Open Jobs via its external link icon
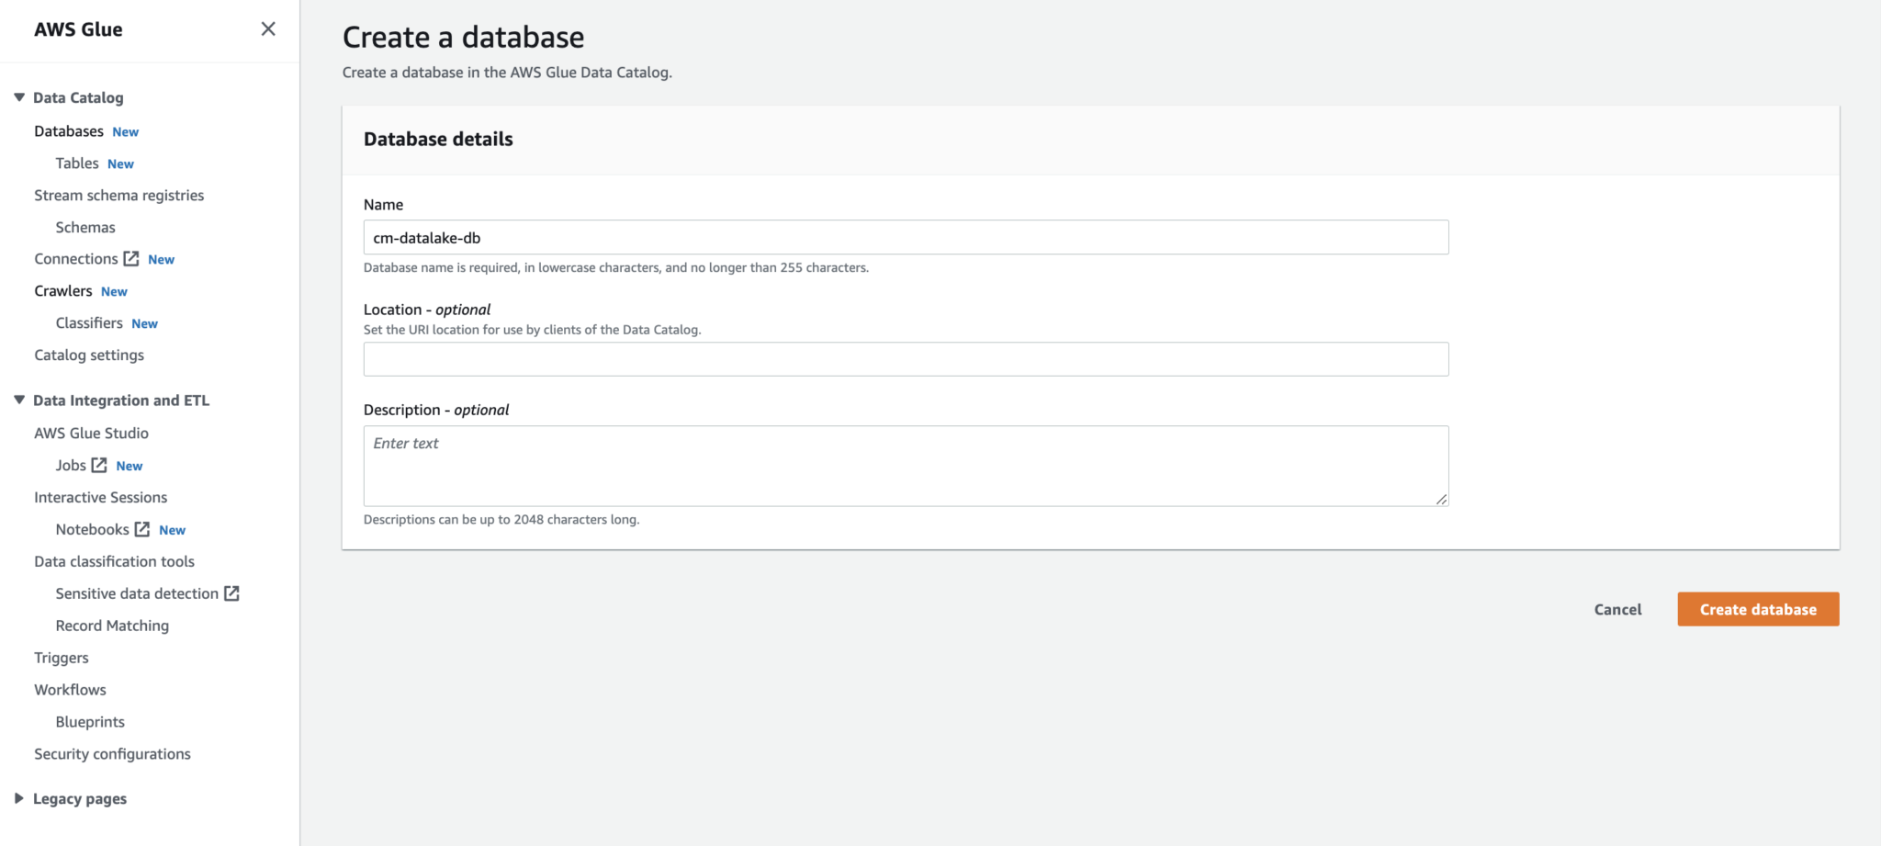The image size is (1881, 846). click(98, 465)
